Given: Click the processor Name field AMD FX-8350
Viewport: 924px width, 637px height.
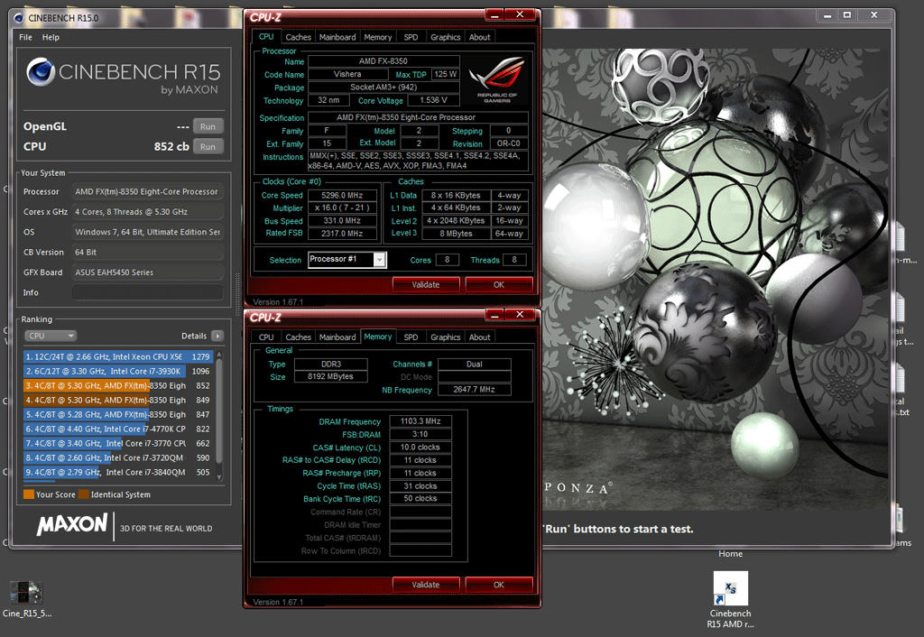Looking at the screenshot, I should click(x=383, y=60).
